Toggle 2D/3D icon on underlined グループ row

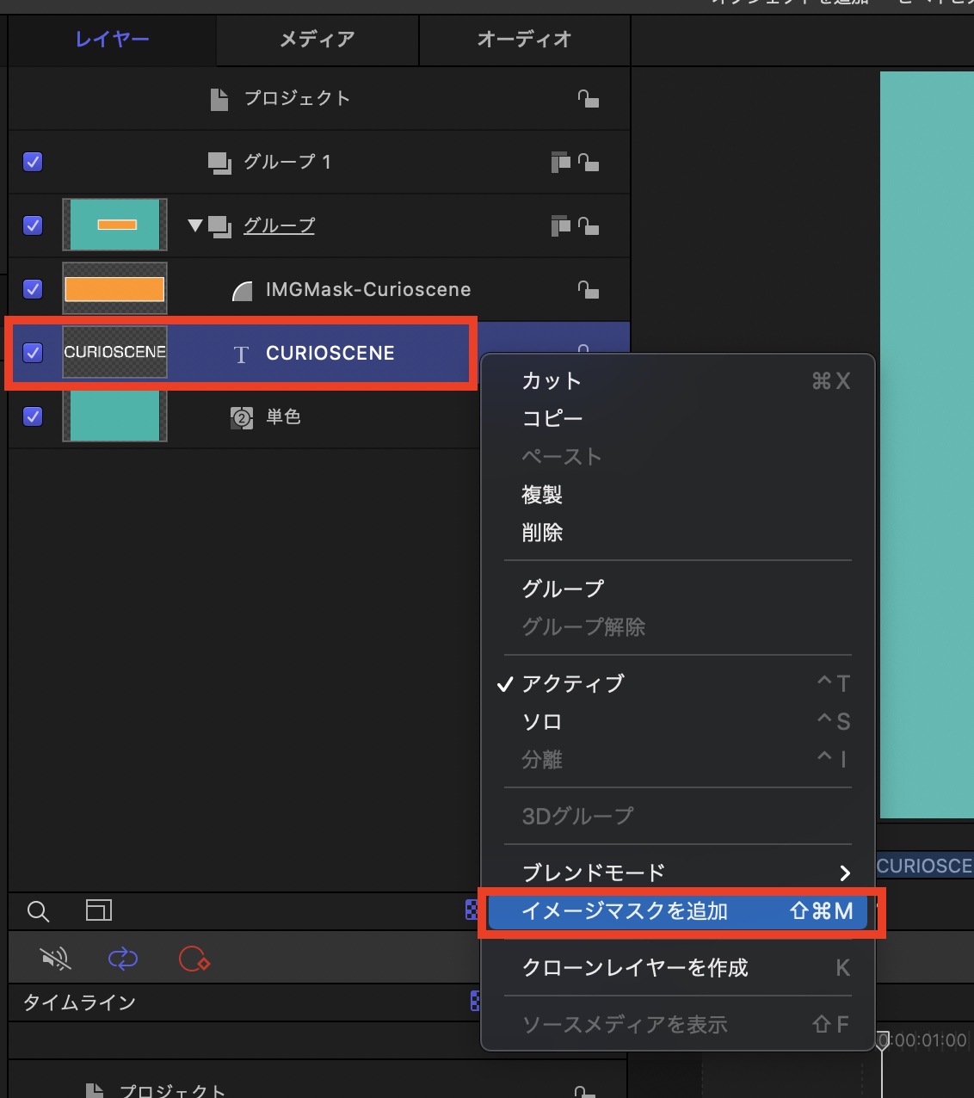pos(560,225)
